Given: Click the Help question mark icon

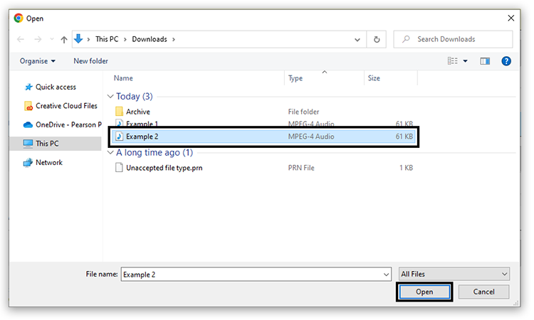Looking at the screenshot, I should [x=506, y=61].
